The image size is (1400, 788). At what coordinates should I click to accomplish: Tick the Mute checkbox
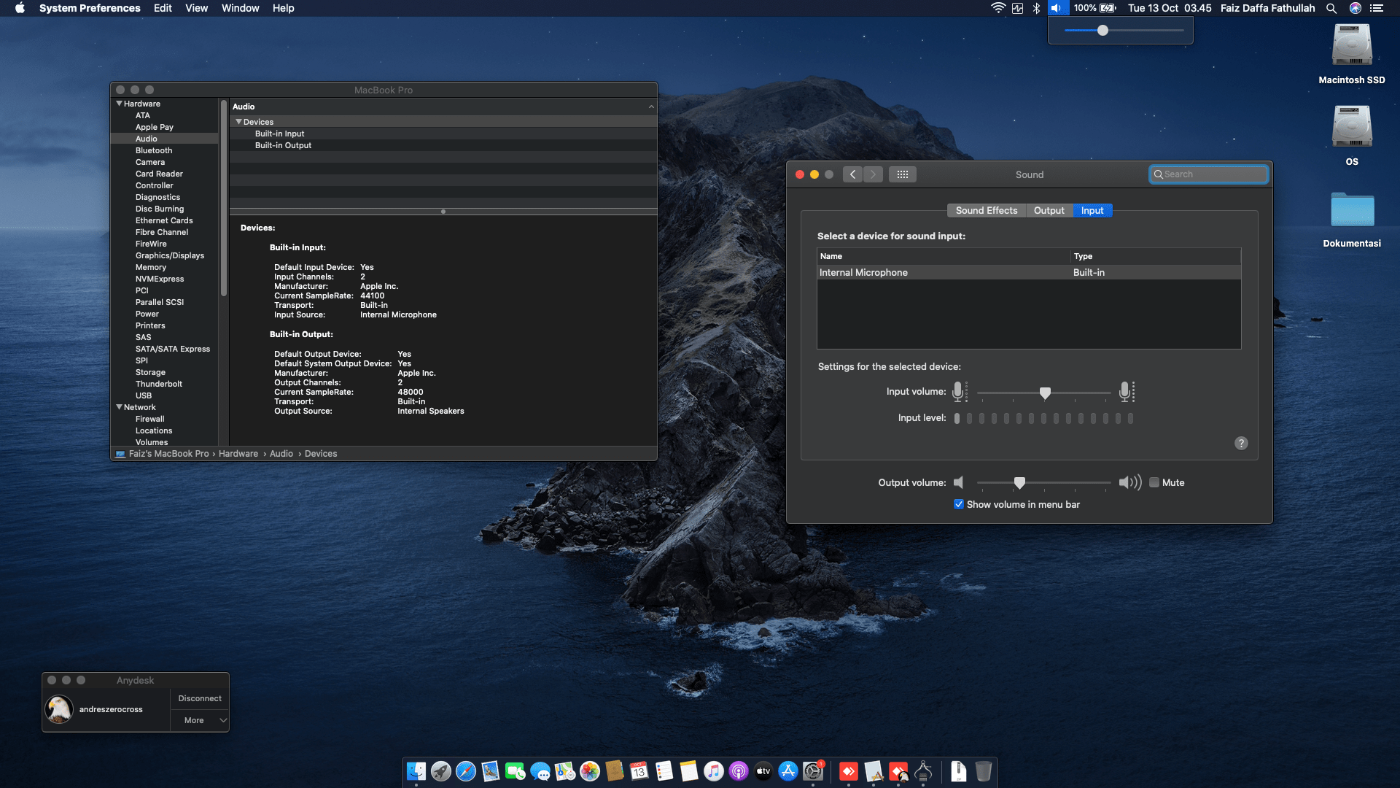(x=1154, y=482)
